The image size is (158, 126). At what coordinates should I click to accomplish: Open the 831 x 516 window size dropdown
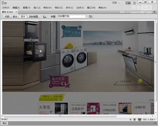(x=149, y=120)
